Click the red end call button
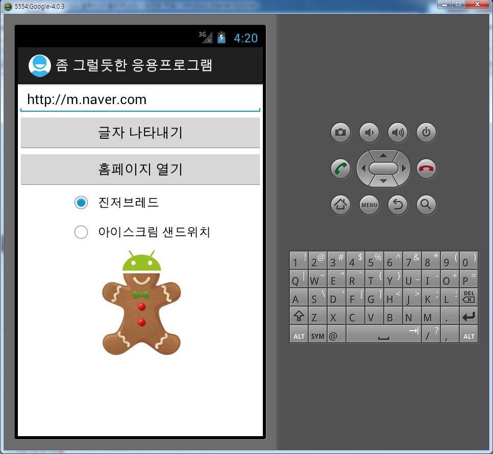Viewport: 493px width, 454px height. (426, 169)
